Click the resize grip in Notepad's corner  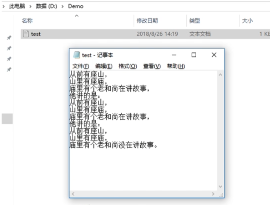pos(221,195)
